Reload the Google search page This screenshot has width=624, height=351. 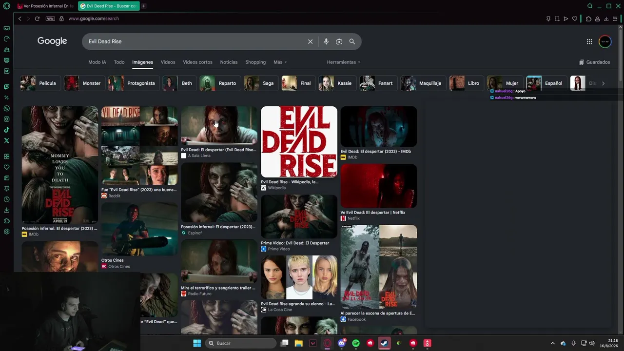(37, 19)
